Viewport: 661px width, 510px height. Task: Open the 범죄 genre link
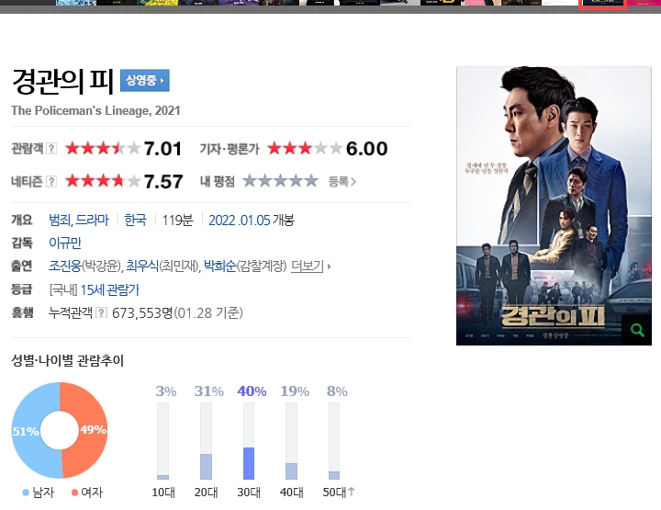pos(61,221)
